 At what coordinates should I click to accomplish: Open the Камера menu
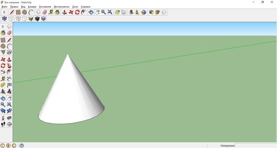tap(32, 7)
